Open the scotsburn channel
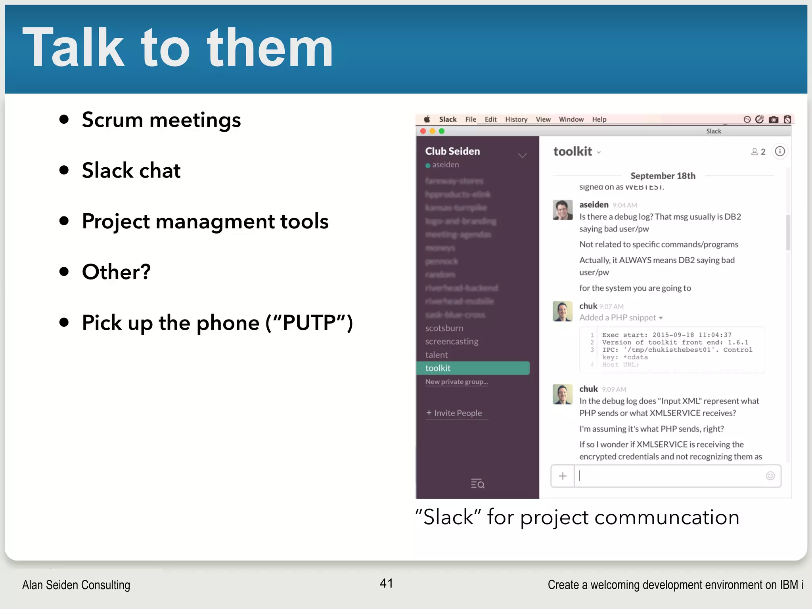 coord(444,328)
